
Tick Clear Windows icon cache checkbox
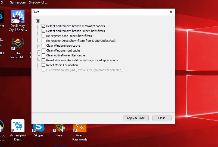43,46
